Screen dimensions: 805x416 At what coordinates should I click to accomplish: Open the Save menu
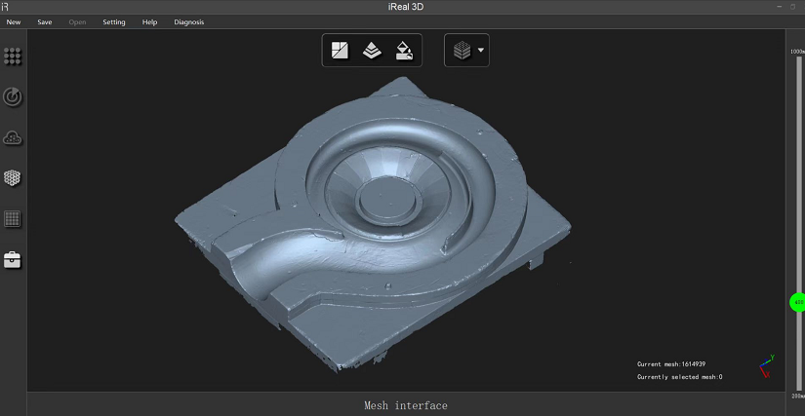(x=45, y=22)
